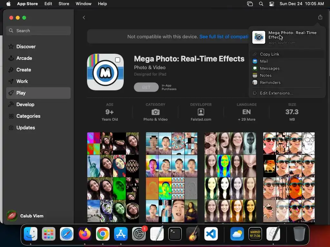Open the Apple menu
The width and height of the screenshot is (330, 247).
coord(8,4)
